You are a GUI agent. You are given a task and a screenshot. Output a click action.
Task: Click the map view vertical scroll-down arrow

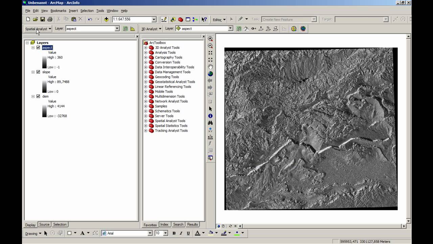[408, 221]
